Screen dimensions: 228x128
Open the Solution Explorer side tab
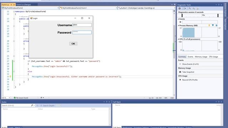click(x=226, y=10)
